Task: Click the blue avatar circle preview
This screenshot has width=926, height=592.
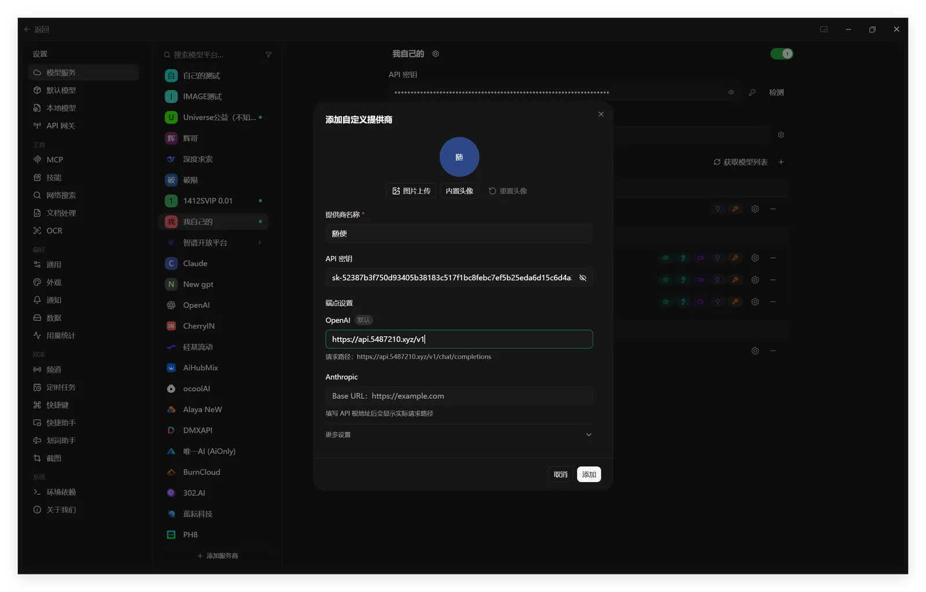Action: (459, 157)
